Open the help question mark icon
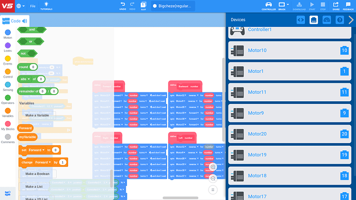 point(339,20)
